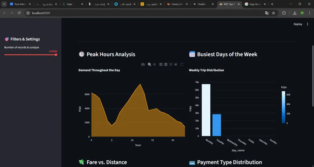The height and width of the screenshot is (167, 314).
Task: Open the tab search dropdown arrow
Action: (4, 4)
